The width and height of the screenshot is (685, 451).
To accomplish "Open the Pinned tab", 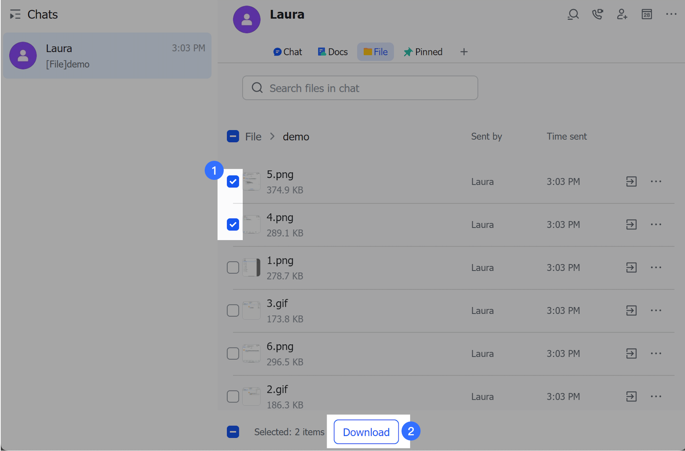I will coord(423,52).
